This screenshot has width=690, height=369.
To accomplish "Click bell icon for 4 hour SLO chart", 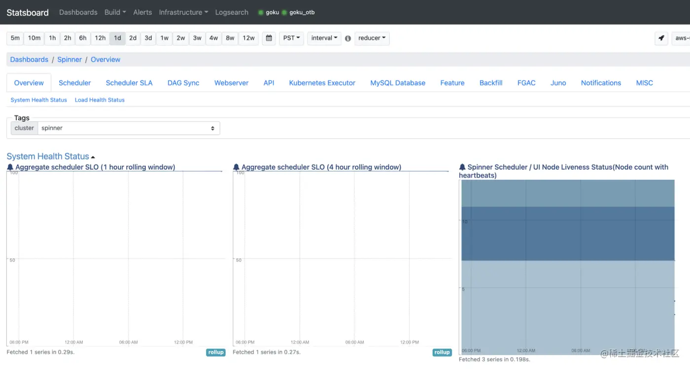I will tap(236, 167).
